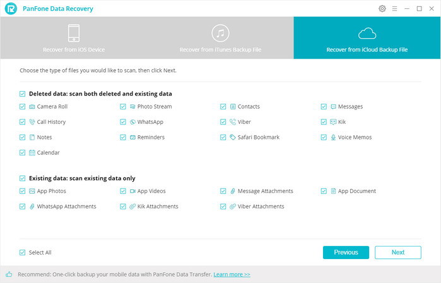Click the Call History phone icon
This screenshot has width=441, height=283.
[32, 122]
